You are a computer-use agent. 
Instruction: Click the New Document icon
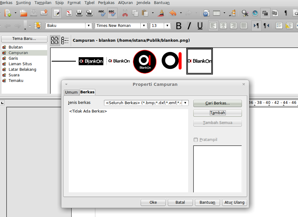coord(8,13)
